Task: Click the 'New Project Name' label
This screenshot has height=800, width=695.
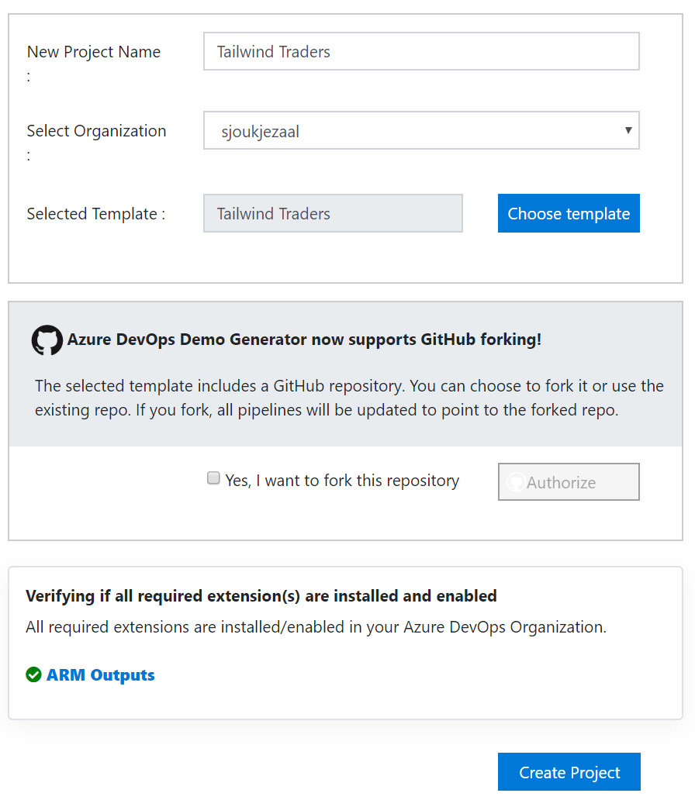Action: click(93, 52)
